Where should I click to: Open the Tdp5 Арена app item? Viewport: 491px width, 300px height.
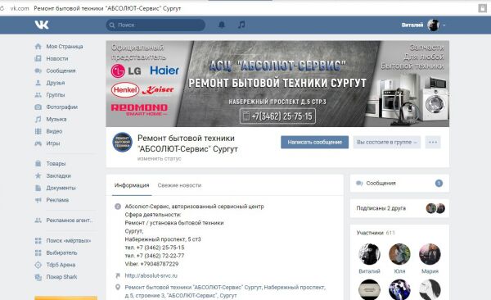(55, 265)
